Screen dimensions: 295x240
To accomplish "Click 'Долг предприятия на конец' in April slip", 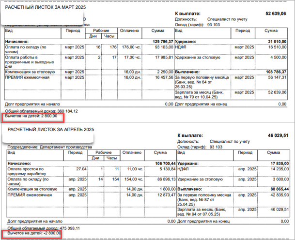I will click(x=203, y=221).
